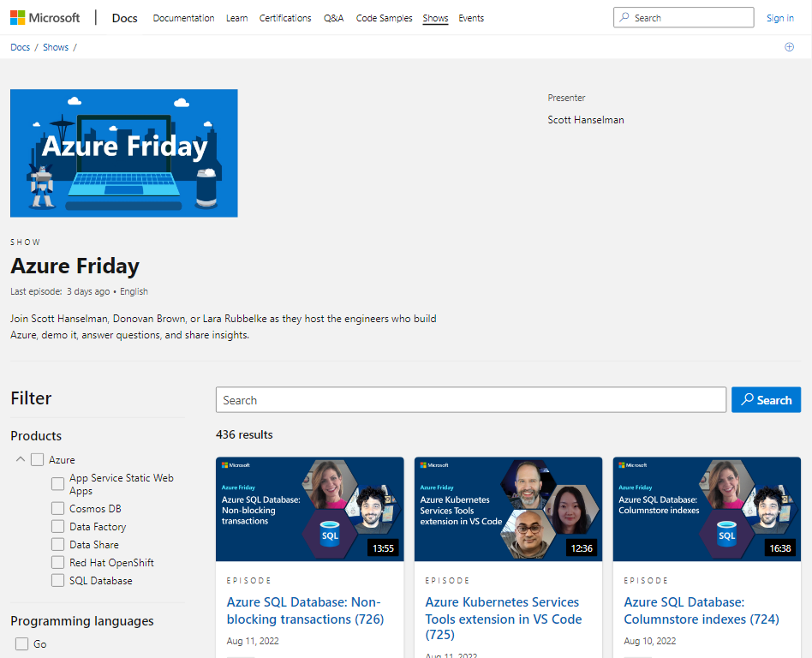Open the Columnstore indexes episode thumbnail
Screen dimensions: 812x658
707,509
